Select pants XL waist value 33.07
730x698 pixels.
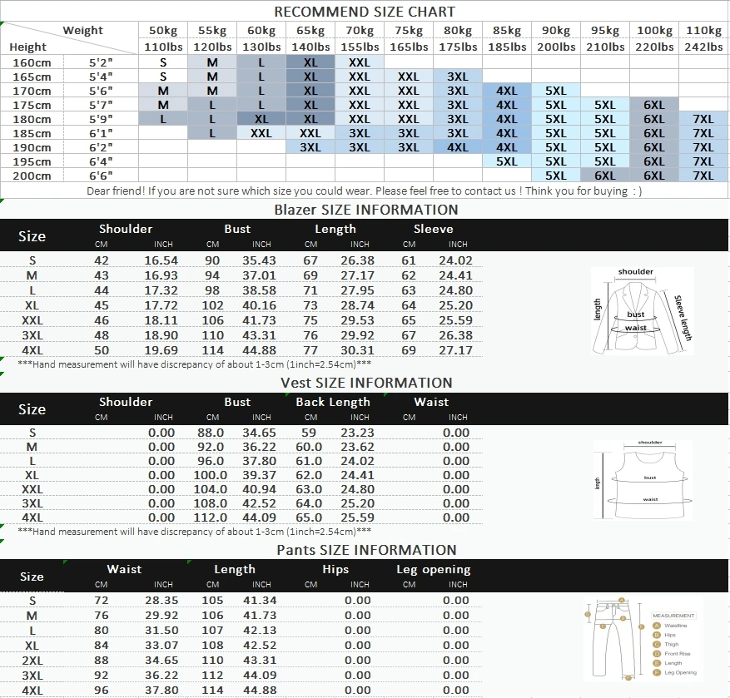(x=161, y=645)
